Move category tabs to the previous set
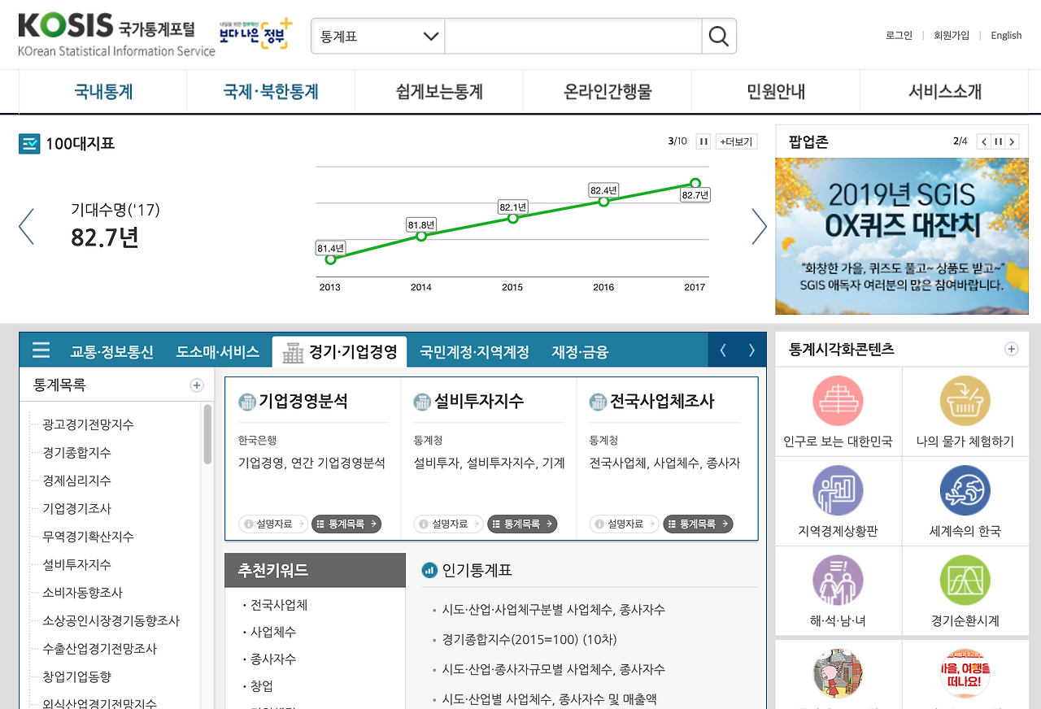Image resolution: width=1041 pixels, height=709 pixels. (723, 350)
